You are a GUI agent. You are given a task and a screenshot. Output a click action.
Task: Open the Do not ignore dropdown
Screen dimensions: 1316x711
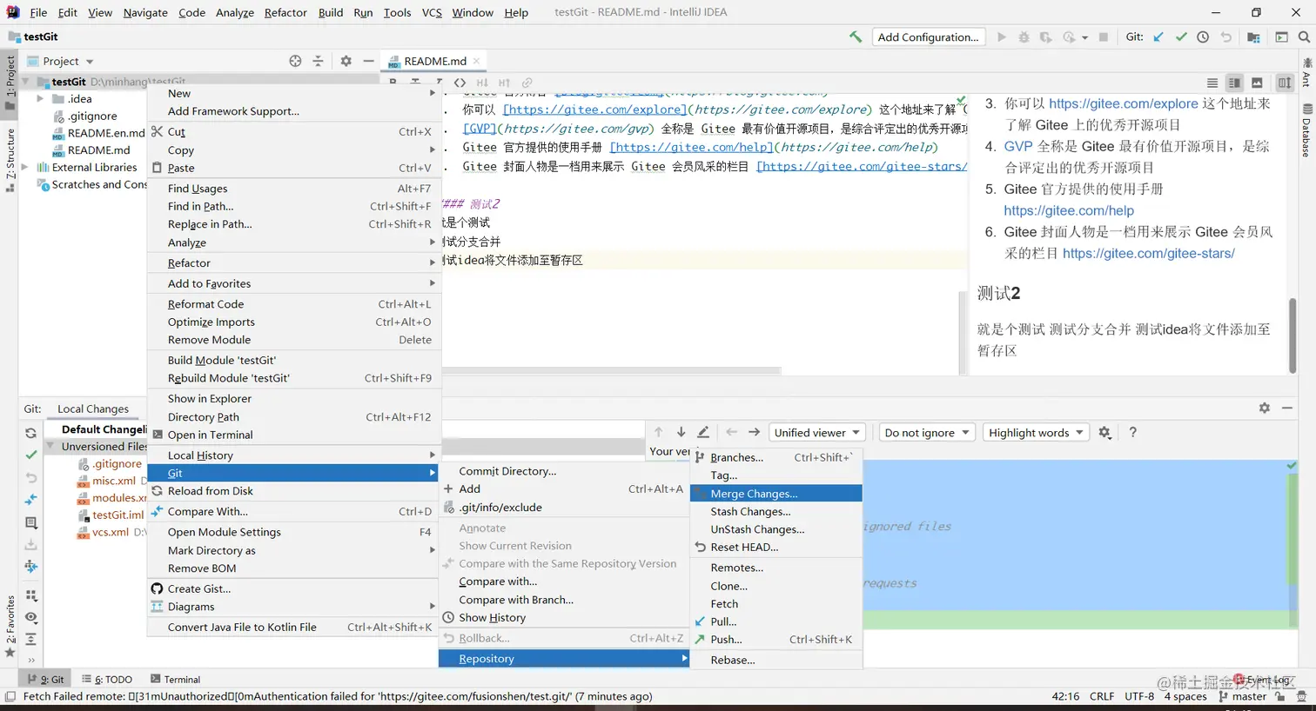tap(927, 432)
